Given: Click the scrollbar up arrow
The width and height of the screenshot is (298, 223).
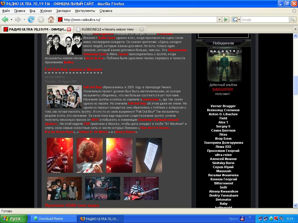Looking at the screenshot, I should click(295, 36).
